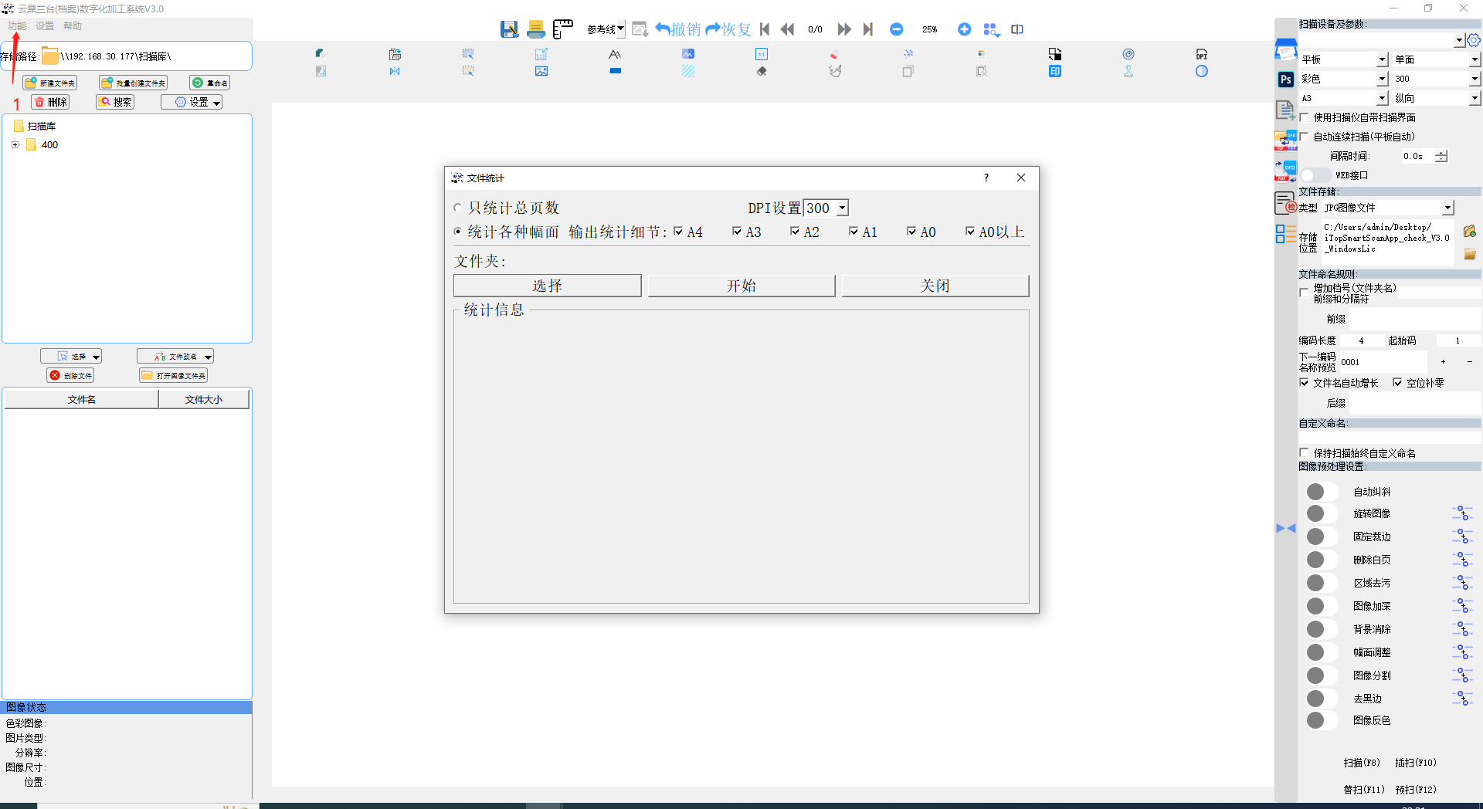Click the red eraser tool icon
Image resolution: width=1483 pixels, height=809 pixels.
pos(834,55)
